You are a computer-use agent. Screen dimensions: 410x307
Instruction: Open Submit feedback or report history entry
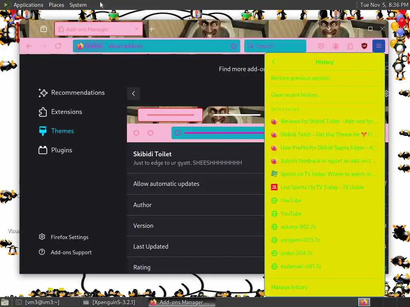(x=324, y=161)
